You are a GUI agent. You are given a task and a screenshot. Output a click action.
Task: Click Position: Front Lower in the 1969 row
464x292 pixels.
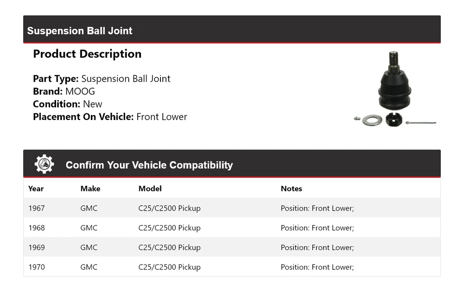[317, 248]
